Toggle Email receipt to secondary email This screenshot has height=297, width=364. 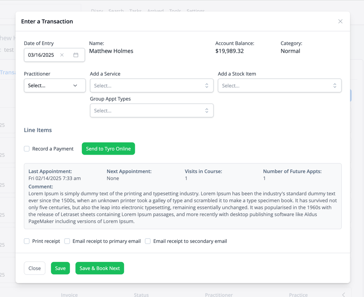(x=148, y=241)
